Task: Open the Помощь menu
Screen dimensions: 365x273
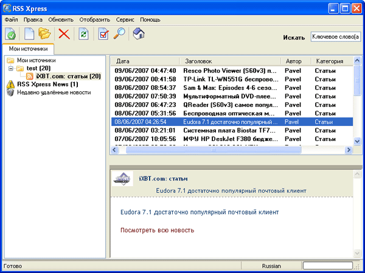Action: 150,20
